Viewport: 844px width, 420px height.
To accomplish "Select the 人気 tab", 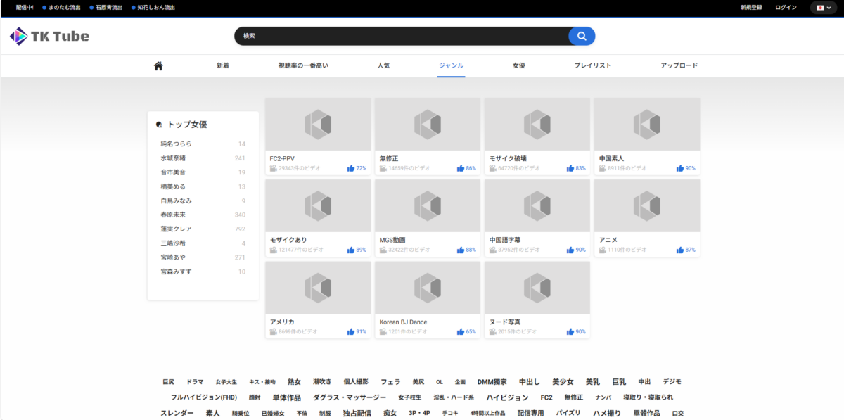I will click(x=383, y=65).
